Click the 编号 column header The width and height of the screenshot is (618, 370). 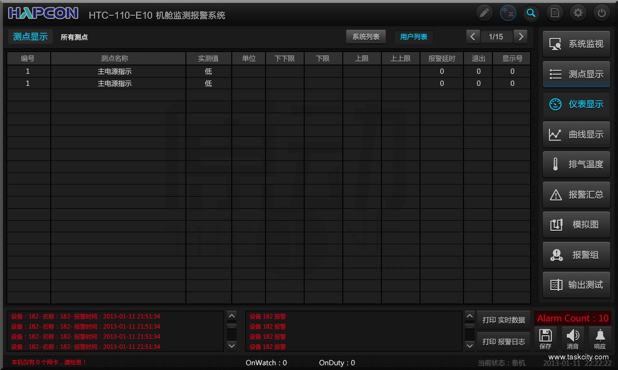click(28, 58)
